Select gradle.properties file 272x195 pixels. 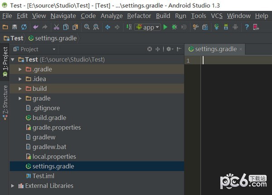click(97, 128)
